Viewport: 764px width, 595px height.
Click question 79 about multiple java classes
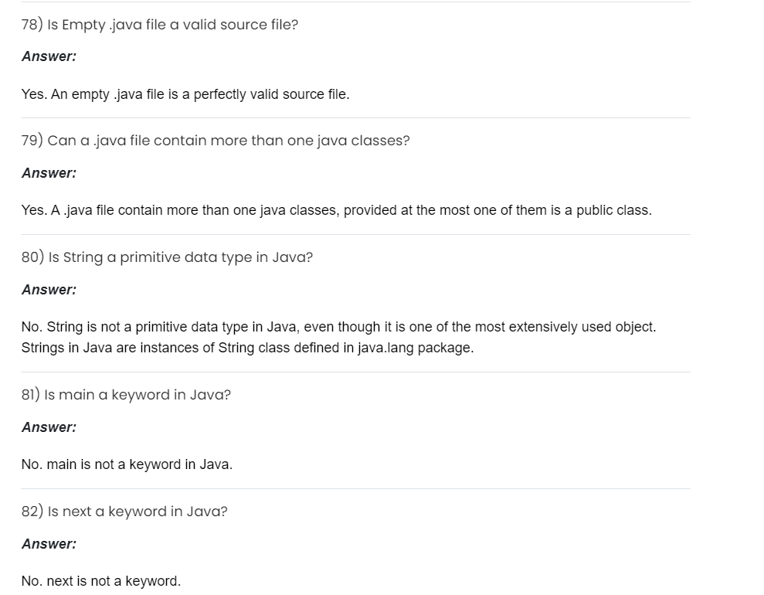216,141
